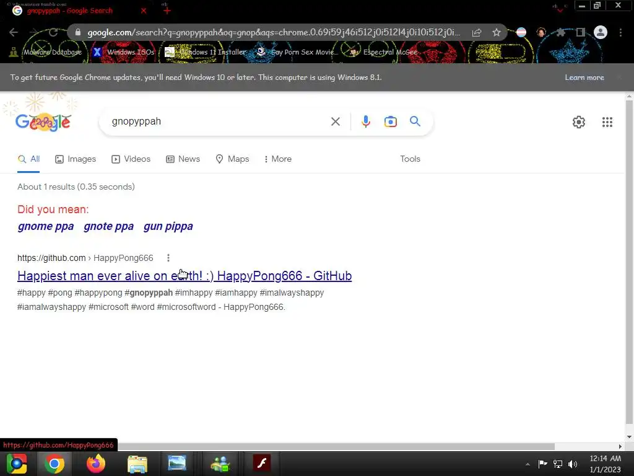634x476 pixels.
Task: Switch to the Maps results tab
Action: pos(233,159)
